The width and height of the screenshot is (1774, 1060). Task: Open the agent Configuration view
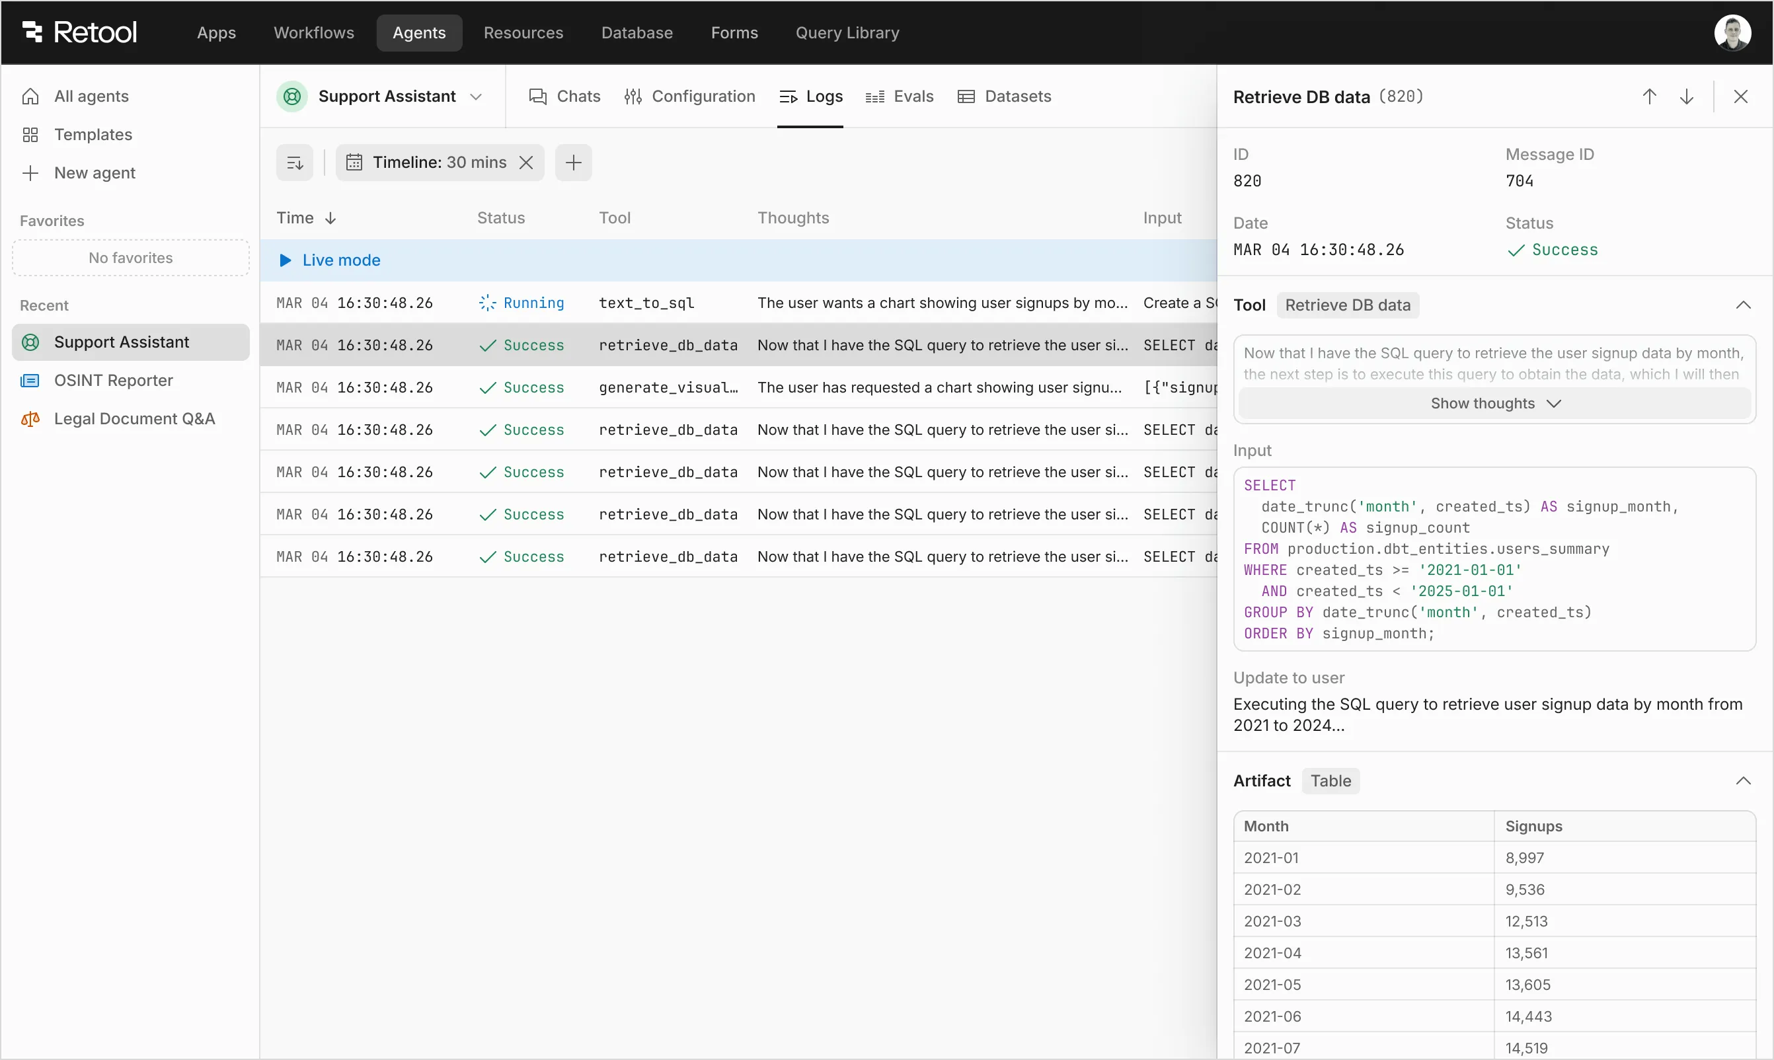pos(689,96)
